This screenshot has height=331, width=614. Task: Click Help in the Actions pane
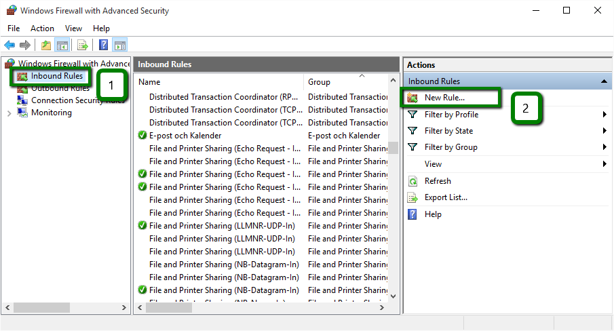pos(433,214)
